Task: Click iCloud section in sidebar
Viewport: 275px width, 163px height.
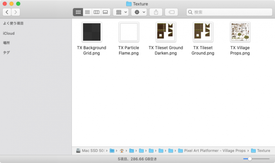Action: coord(9,33)
